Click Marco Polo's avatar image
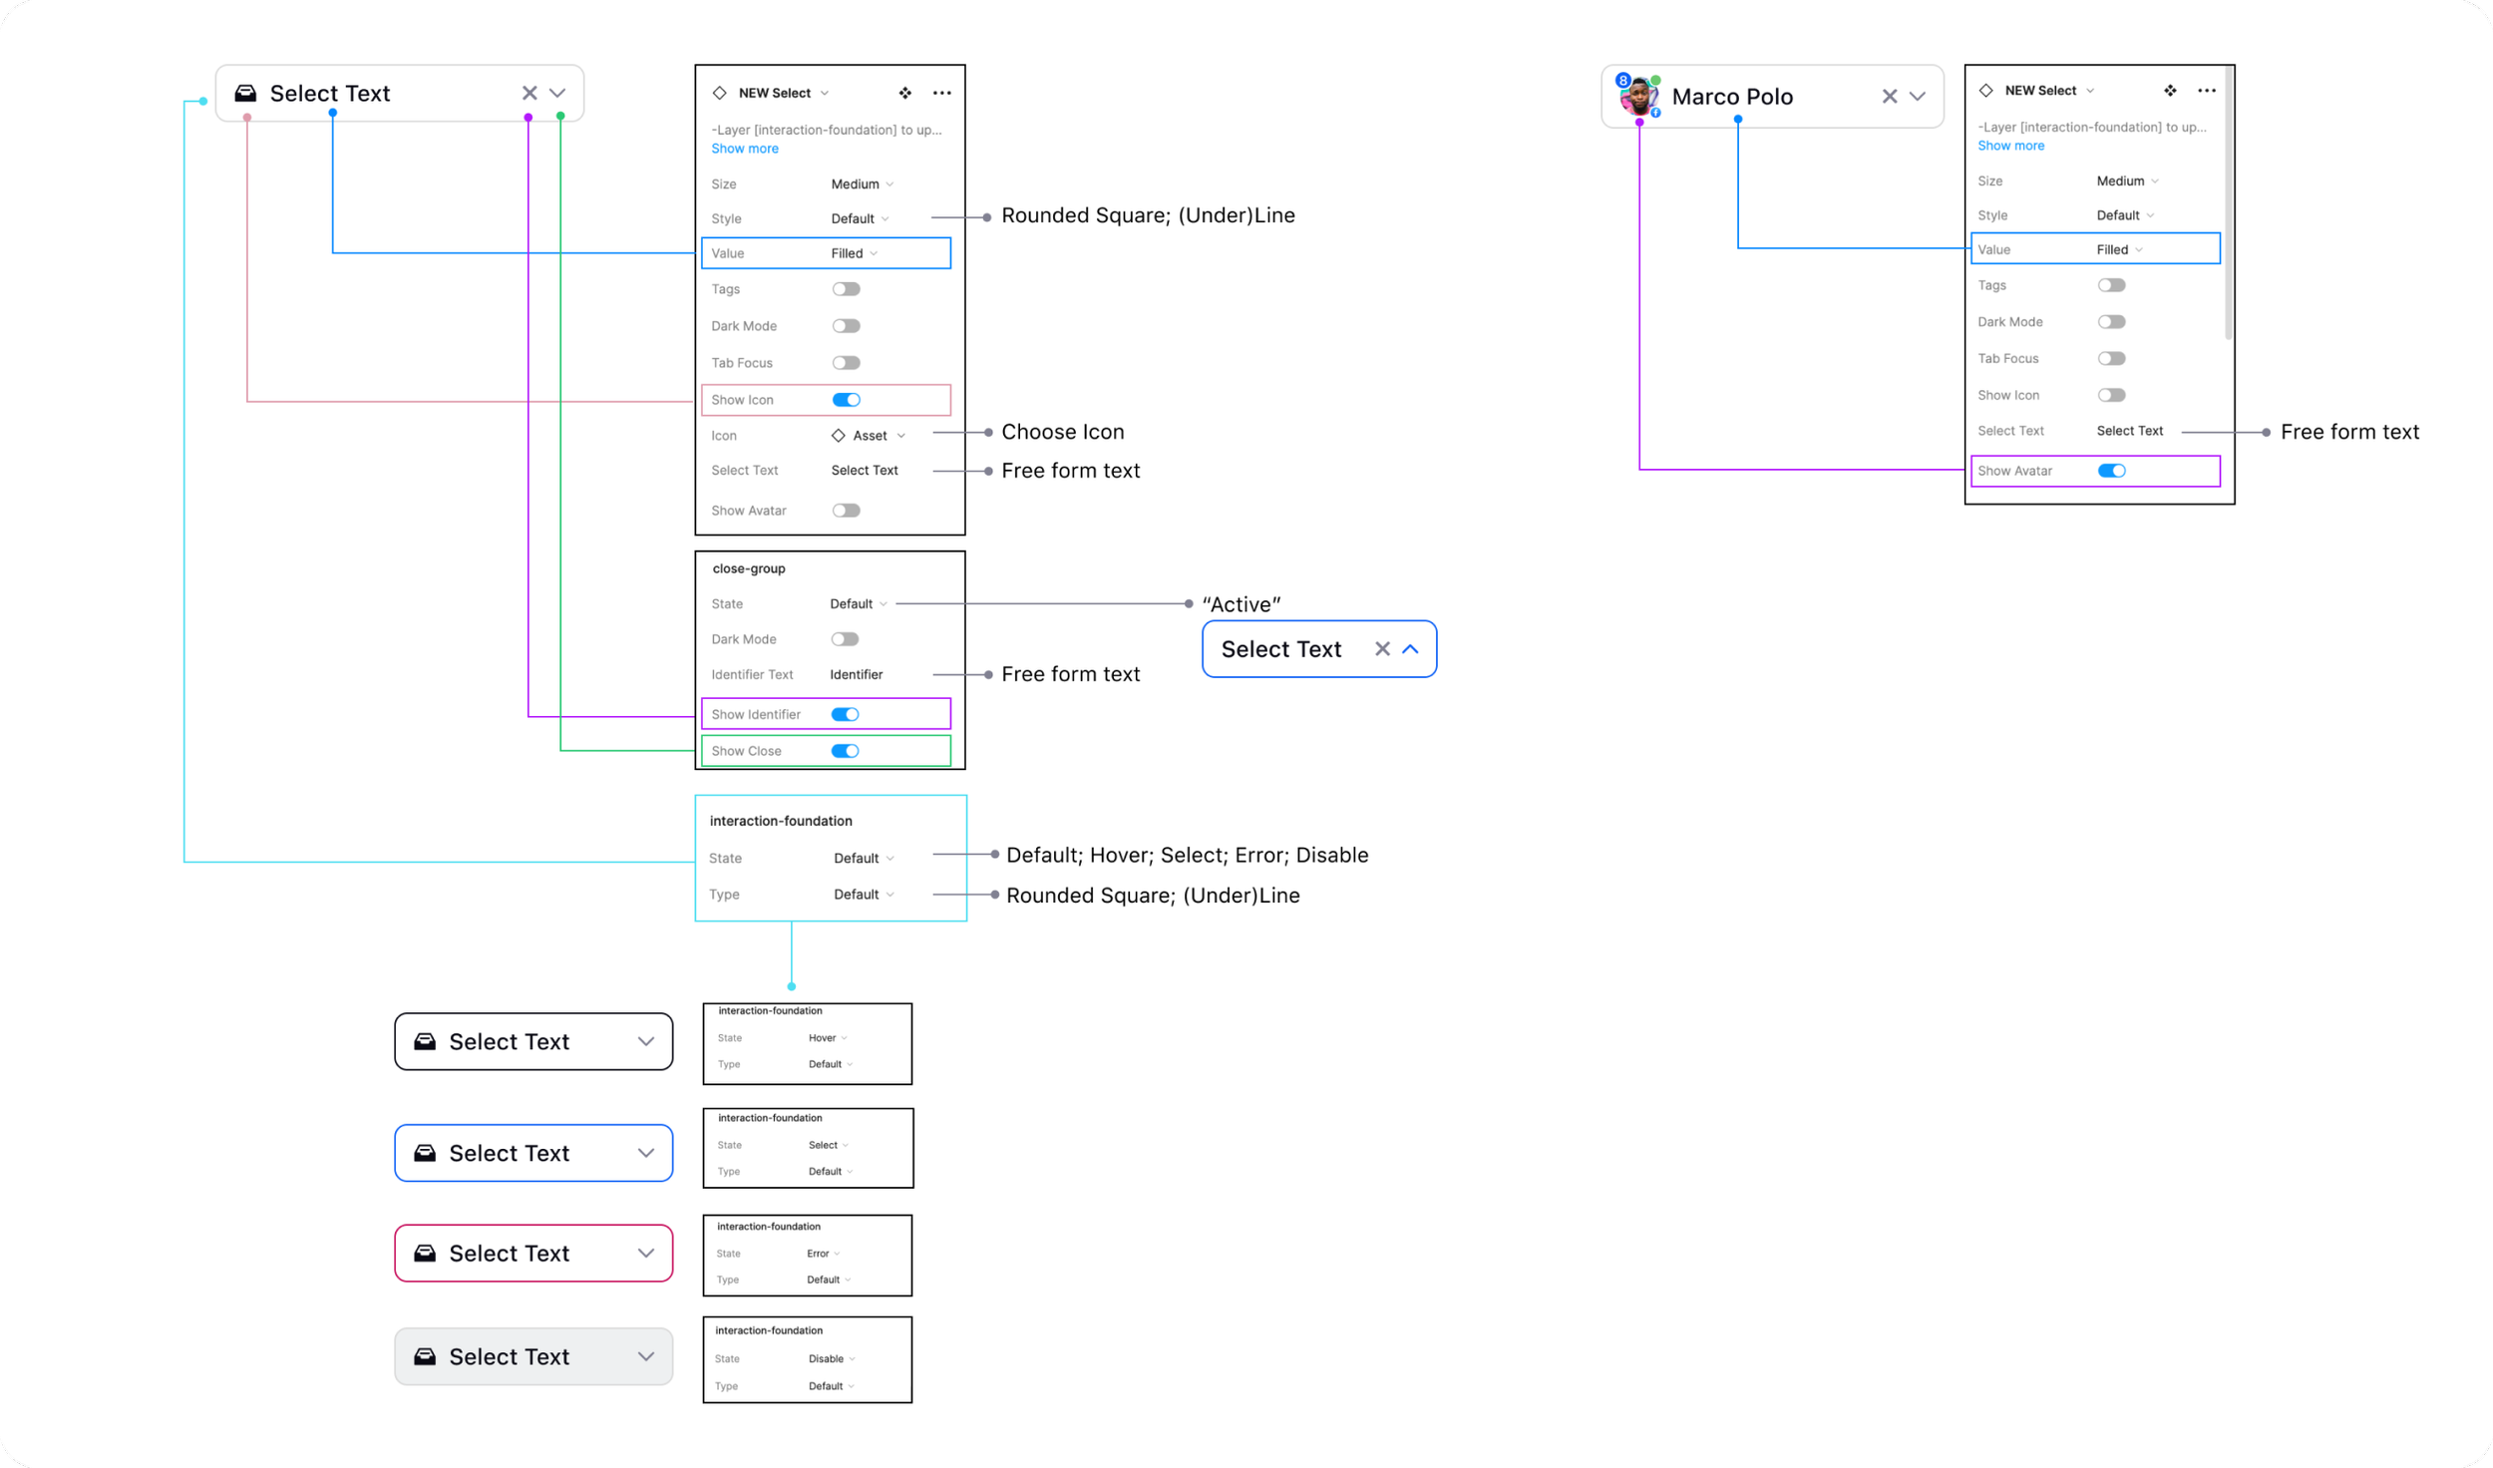 pyautogui.click(x=1638, y=97)
